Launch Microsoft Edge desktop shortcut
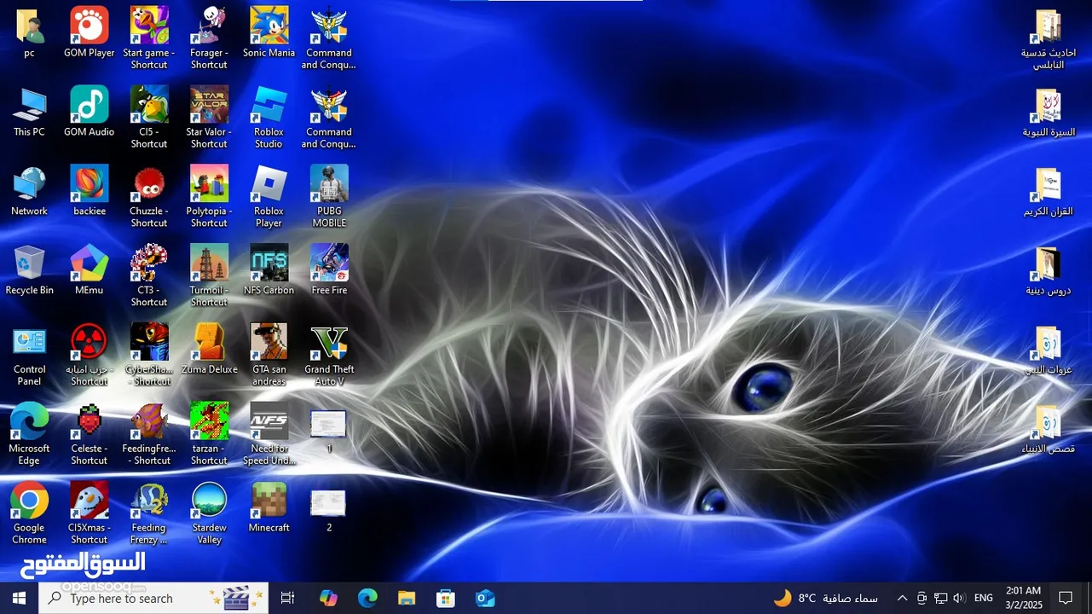This screenshot has height=614, width=1092. [29, 435]
